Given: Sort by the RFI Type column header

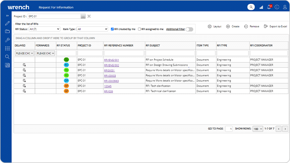Looking at the screenshot, I should point(222,45).
